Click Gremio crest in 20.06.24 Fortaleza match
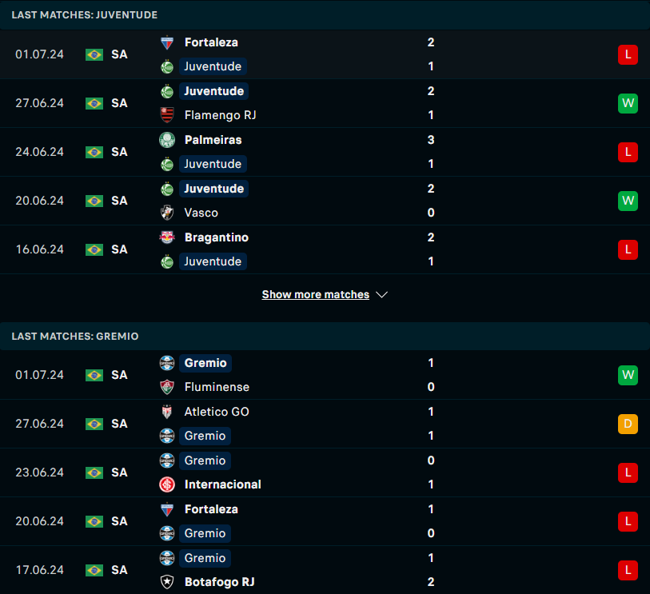The width and height of the screenshot is (650, 594). [167, 533]
